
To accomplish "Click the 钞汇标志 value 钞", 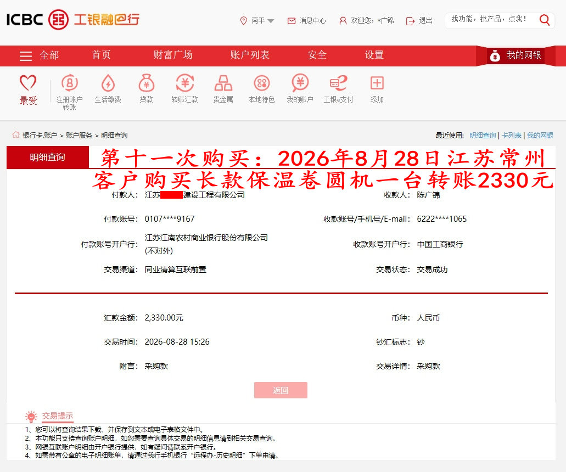I will tap(421, 342).
